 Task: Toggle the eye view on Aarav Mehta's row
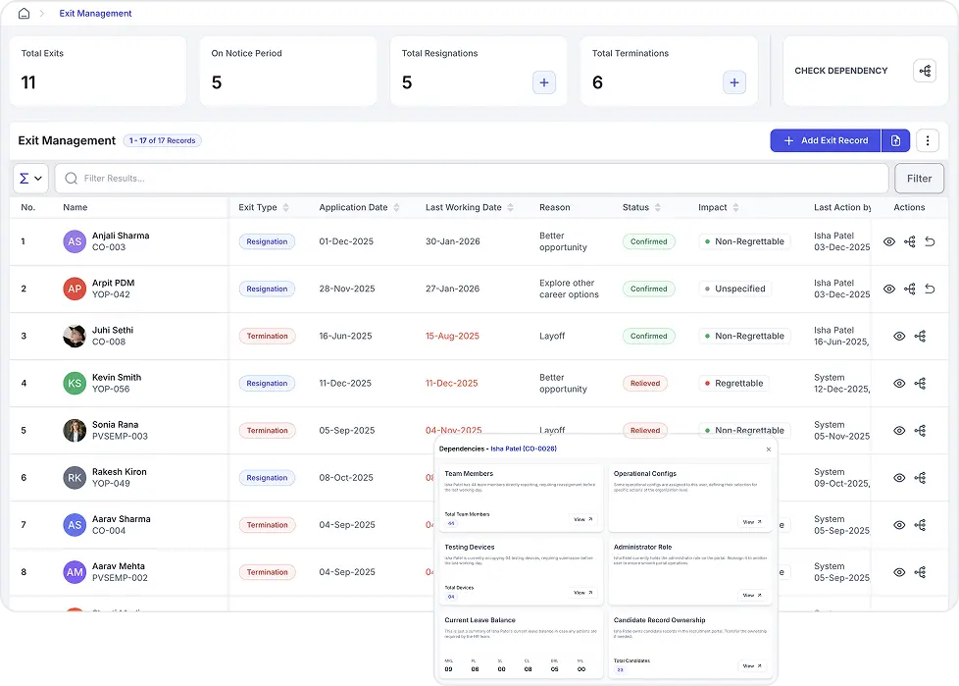coord(899,572)
